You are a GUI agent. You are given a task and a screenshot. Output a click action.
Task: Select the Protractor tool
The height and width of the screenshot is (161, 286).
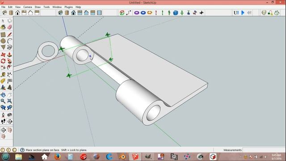pyautogui.click(x=3, y=81)
